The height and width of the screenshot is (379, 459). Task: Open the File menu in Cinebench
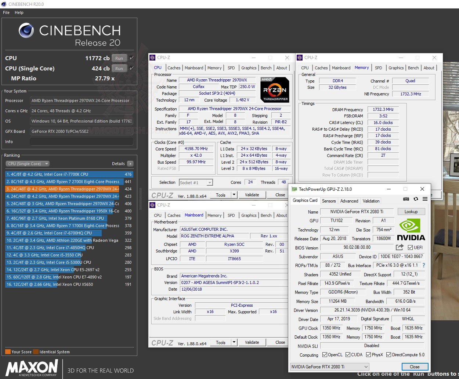click(6, 12)
